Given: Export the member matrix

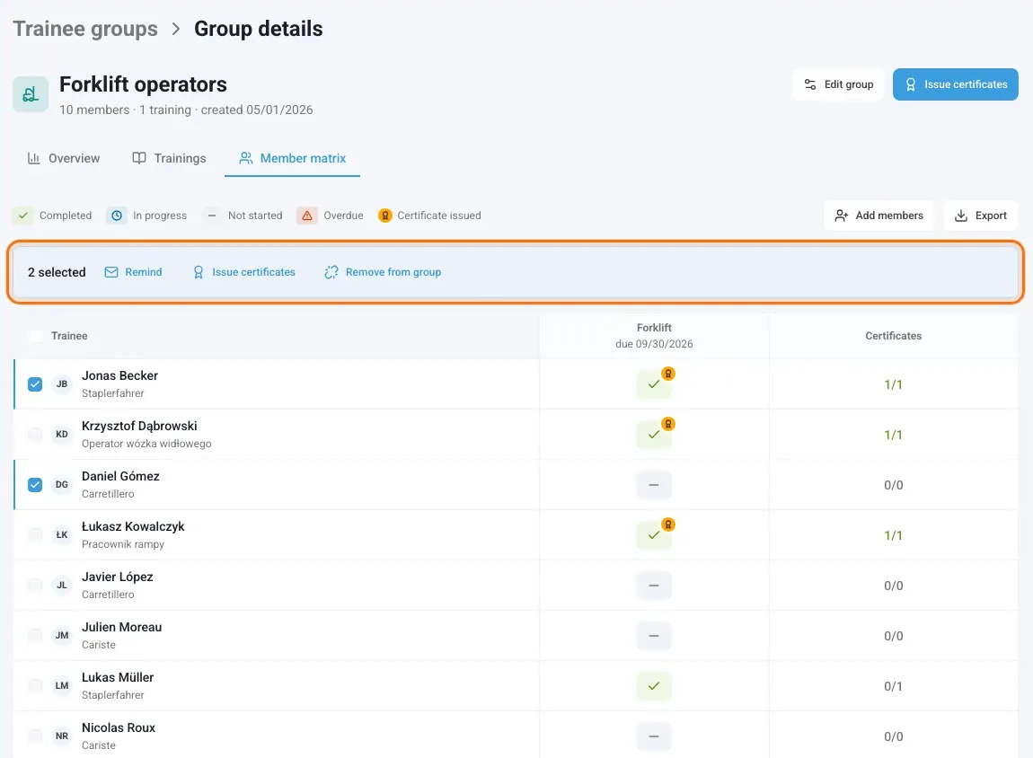Looking at the screenshot, I should click(x=981, y=216).
